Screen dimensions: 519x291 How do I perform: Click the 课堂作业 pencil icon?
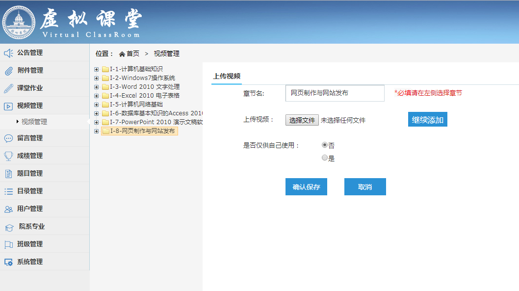[x=8, y=88]
